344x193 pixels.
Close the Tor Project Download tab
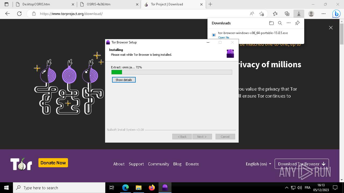[x=202, y=4]
